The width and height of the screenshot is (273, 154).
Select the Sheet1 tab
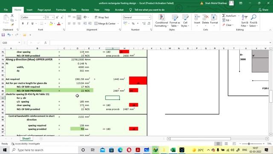(x=26, y=139)
